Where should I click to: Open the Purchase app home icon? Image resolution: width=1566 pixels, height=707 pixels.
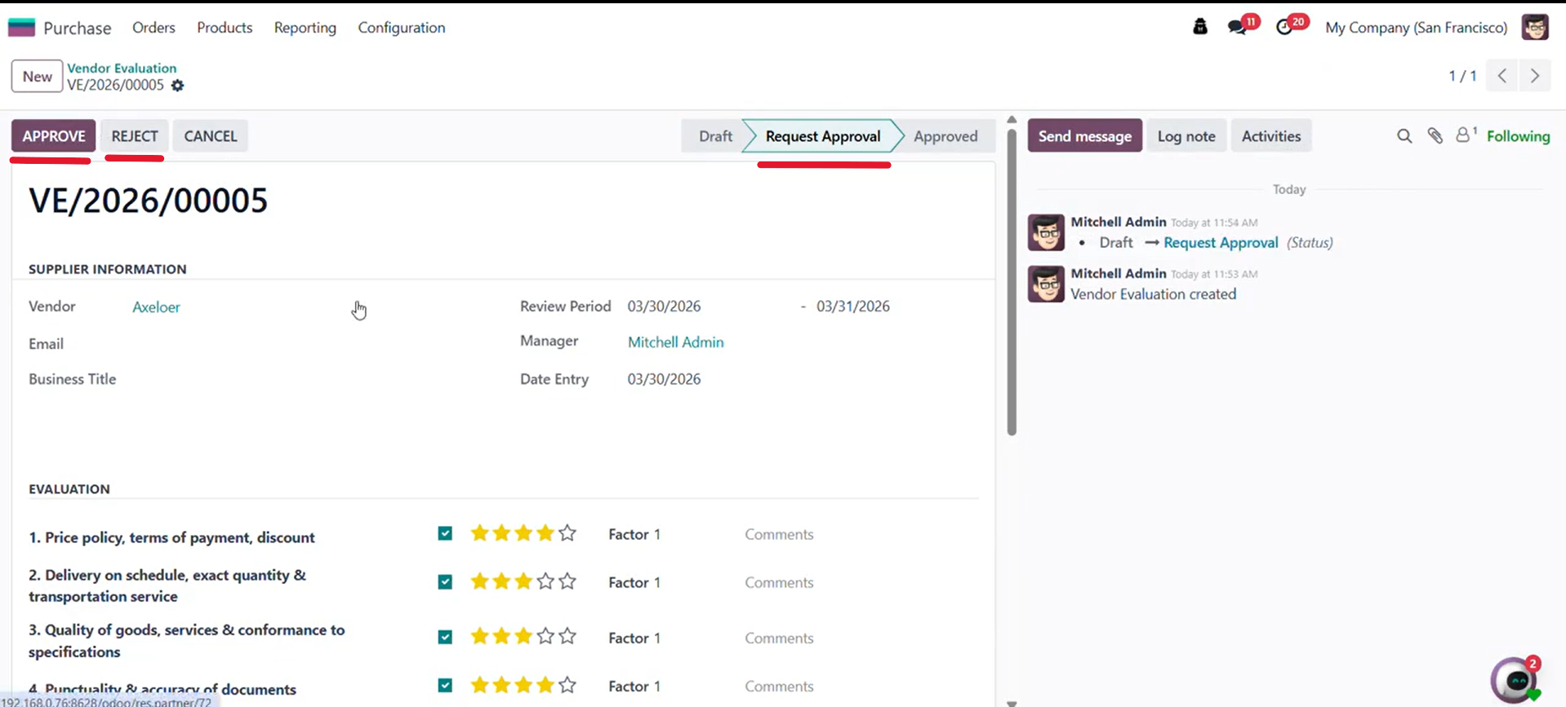pyautogui.click(x=22, y=28)
